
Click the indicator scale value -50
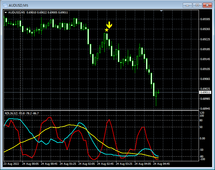tap(202, 150)
